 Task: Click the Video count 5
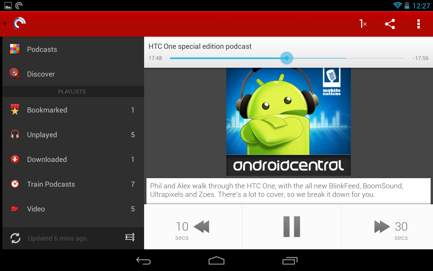coord(133,209)
